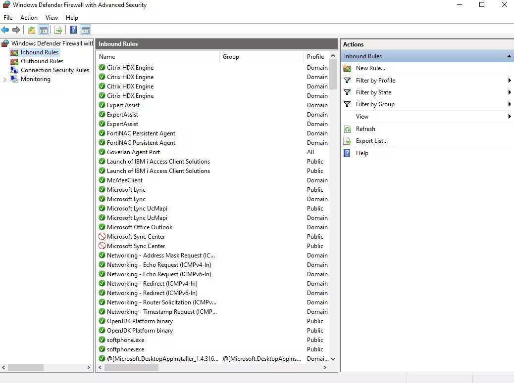Click green check icon of McAfeeClient rule

click(x=102, y=180)
